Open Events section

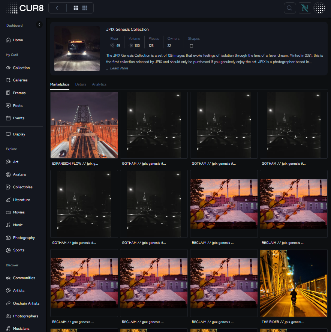[x=15, y=118]
